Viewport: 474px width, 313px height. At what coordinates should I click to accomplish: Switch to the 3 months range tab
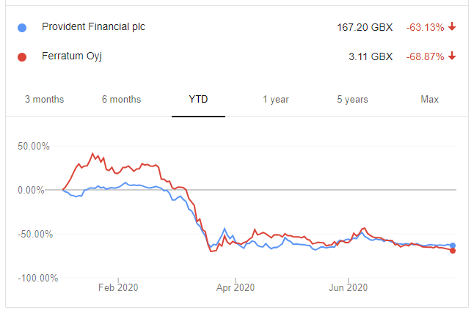tap(44, 100)
